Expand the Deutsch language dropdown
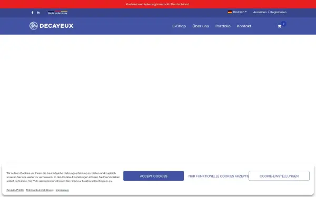316x197 pixels. tap(240, 12)
